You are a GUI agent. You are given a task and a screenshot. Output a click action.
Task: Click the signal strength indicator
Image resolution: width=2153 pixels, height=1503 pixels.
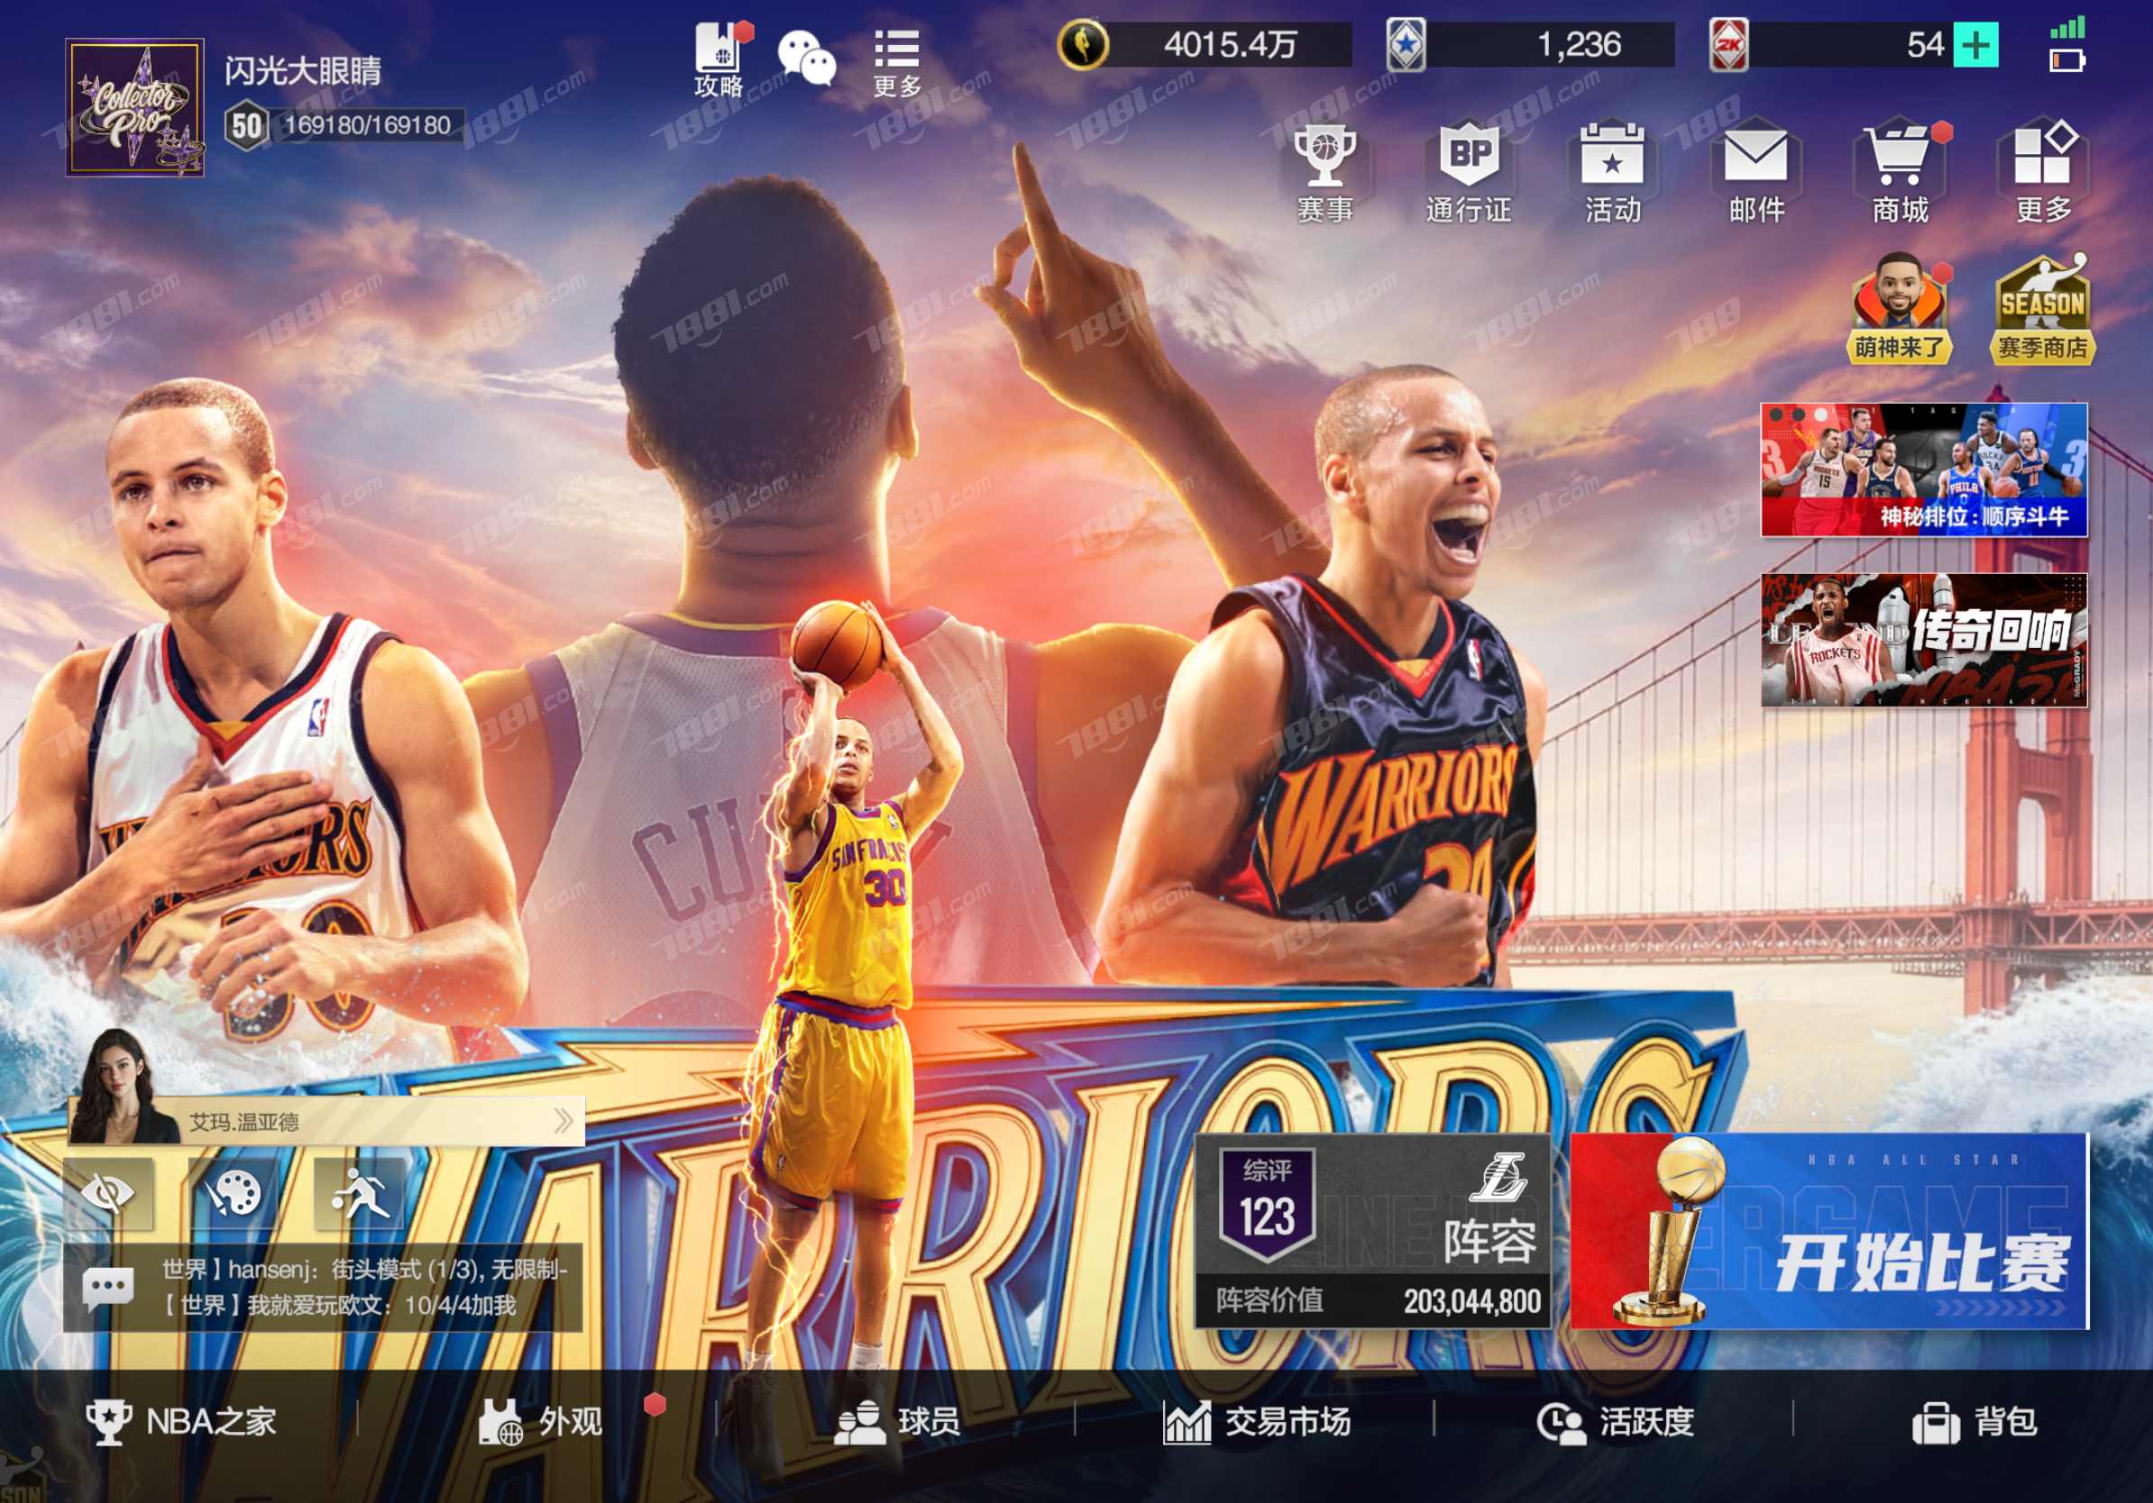coord(2067,26)
